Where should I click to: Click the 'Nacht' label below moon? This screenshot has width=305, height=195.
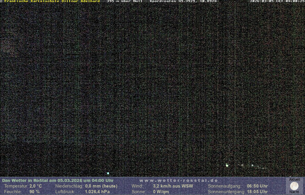point(294,192)
